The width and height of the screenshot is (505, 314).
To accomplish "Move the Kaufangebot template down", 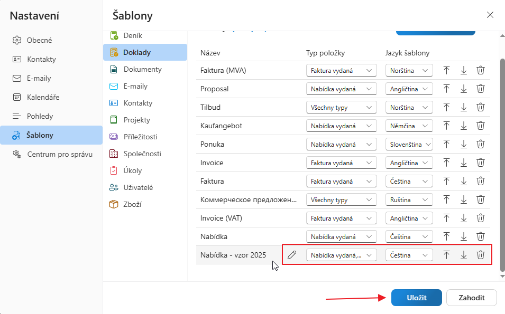I will 463,126.
